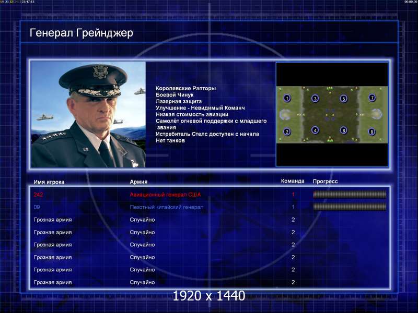Click Пехотный китайский генерал army entry
This screenshot has height=313, width=418.
click(x=167, y=207)
